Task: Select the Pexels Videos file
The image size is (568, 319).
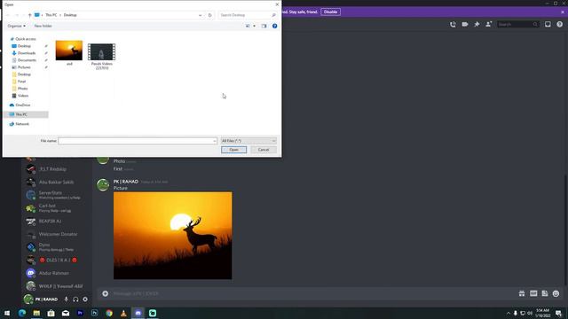Action: point(102,57)
